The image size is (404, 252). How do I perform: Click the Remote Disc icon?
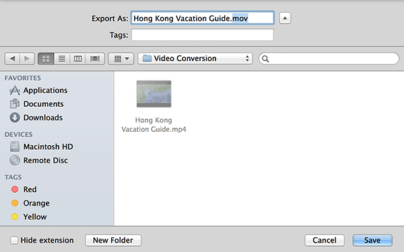15,160
